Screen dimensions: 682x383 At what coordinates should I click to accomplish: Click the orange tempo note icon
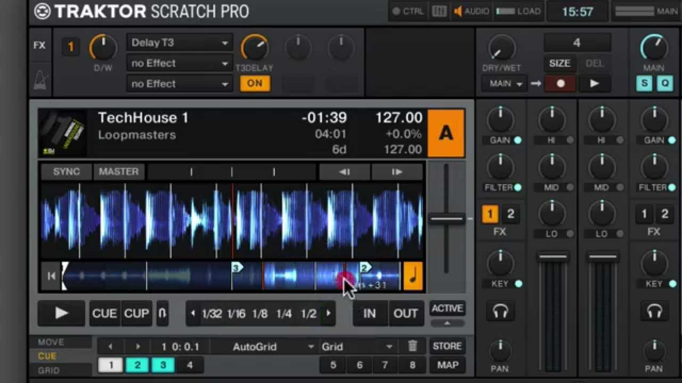pos(413,276)
